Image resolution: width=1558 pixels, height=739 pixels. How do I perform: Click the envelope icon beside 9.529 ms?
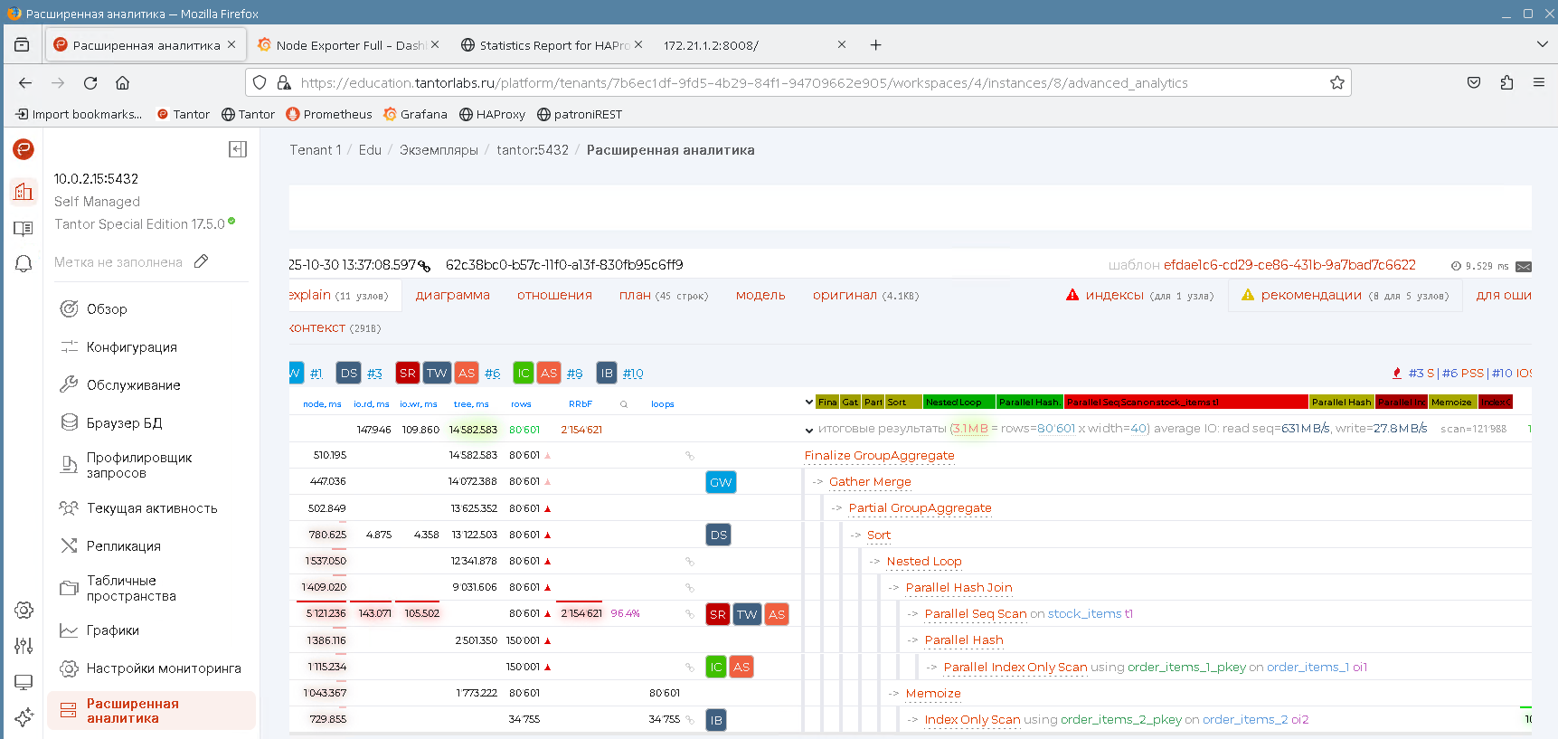coord(1524,266)
